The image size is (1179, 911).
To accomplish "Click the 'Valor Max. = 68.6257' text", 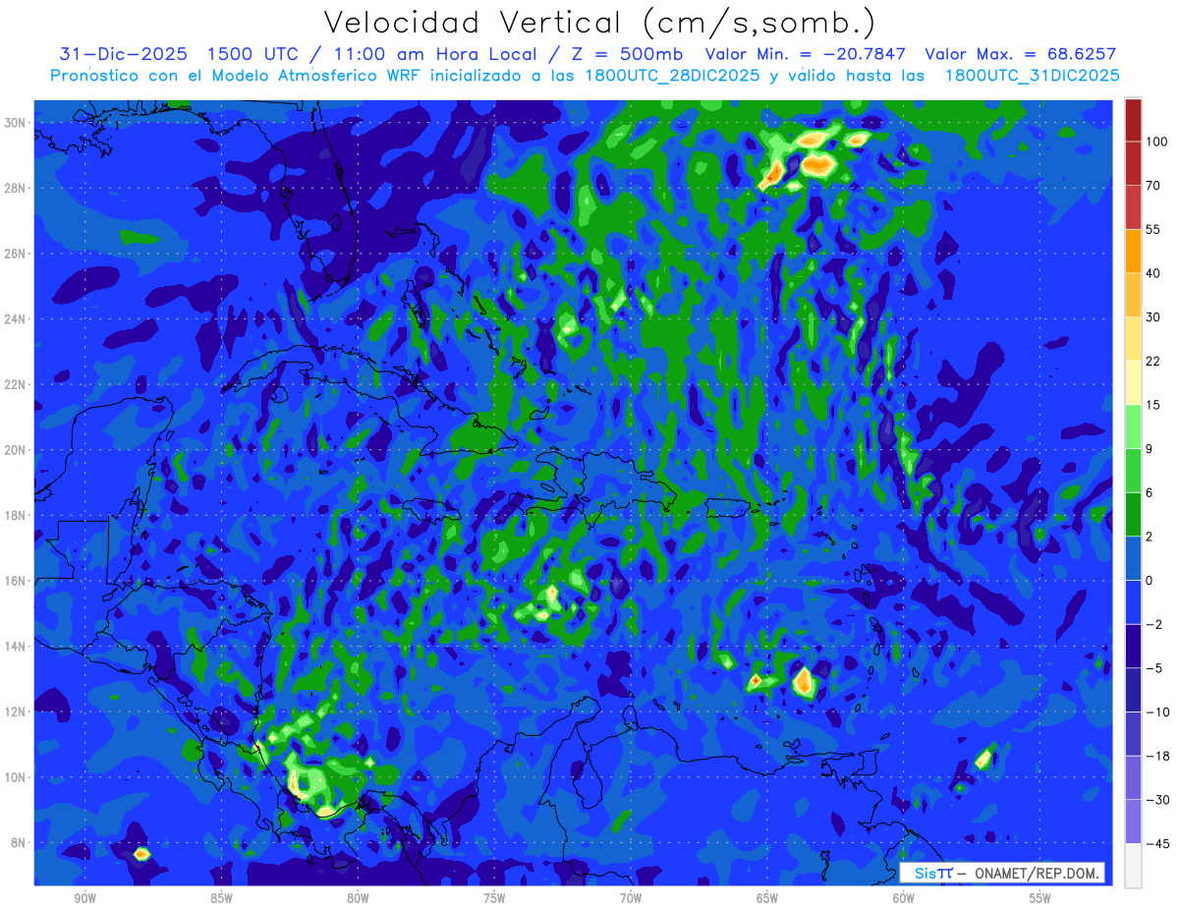I will [1020, 54].
